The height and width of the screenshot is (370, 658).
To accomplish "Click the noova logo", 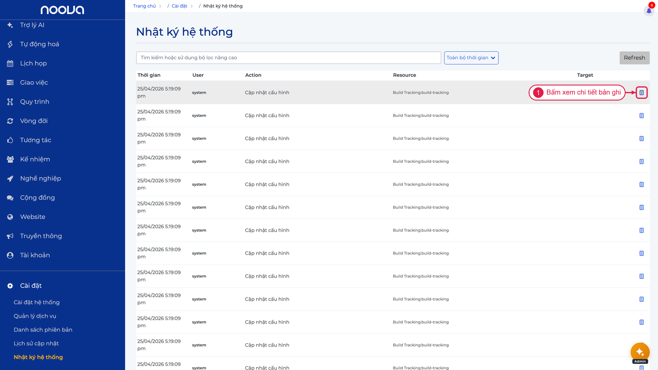I will point(63,9).
